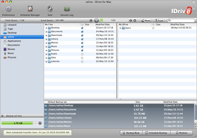
Task: Click the Backup Now button
Action: tap(131, 133)
